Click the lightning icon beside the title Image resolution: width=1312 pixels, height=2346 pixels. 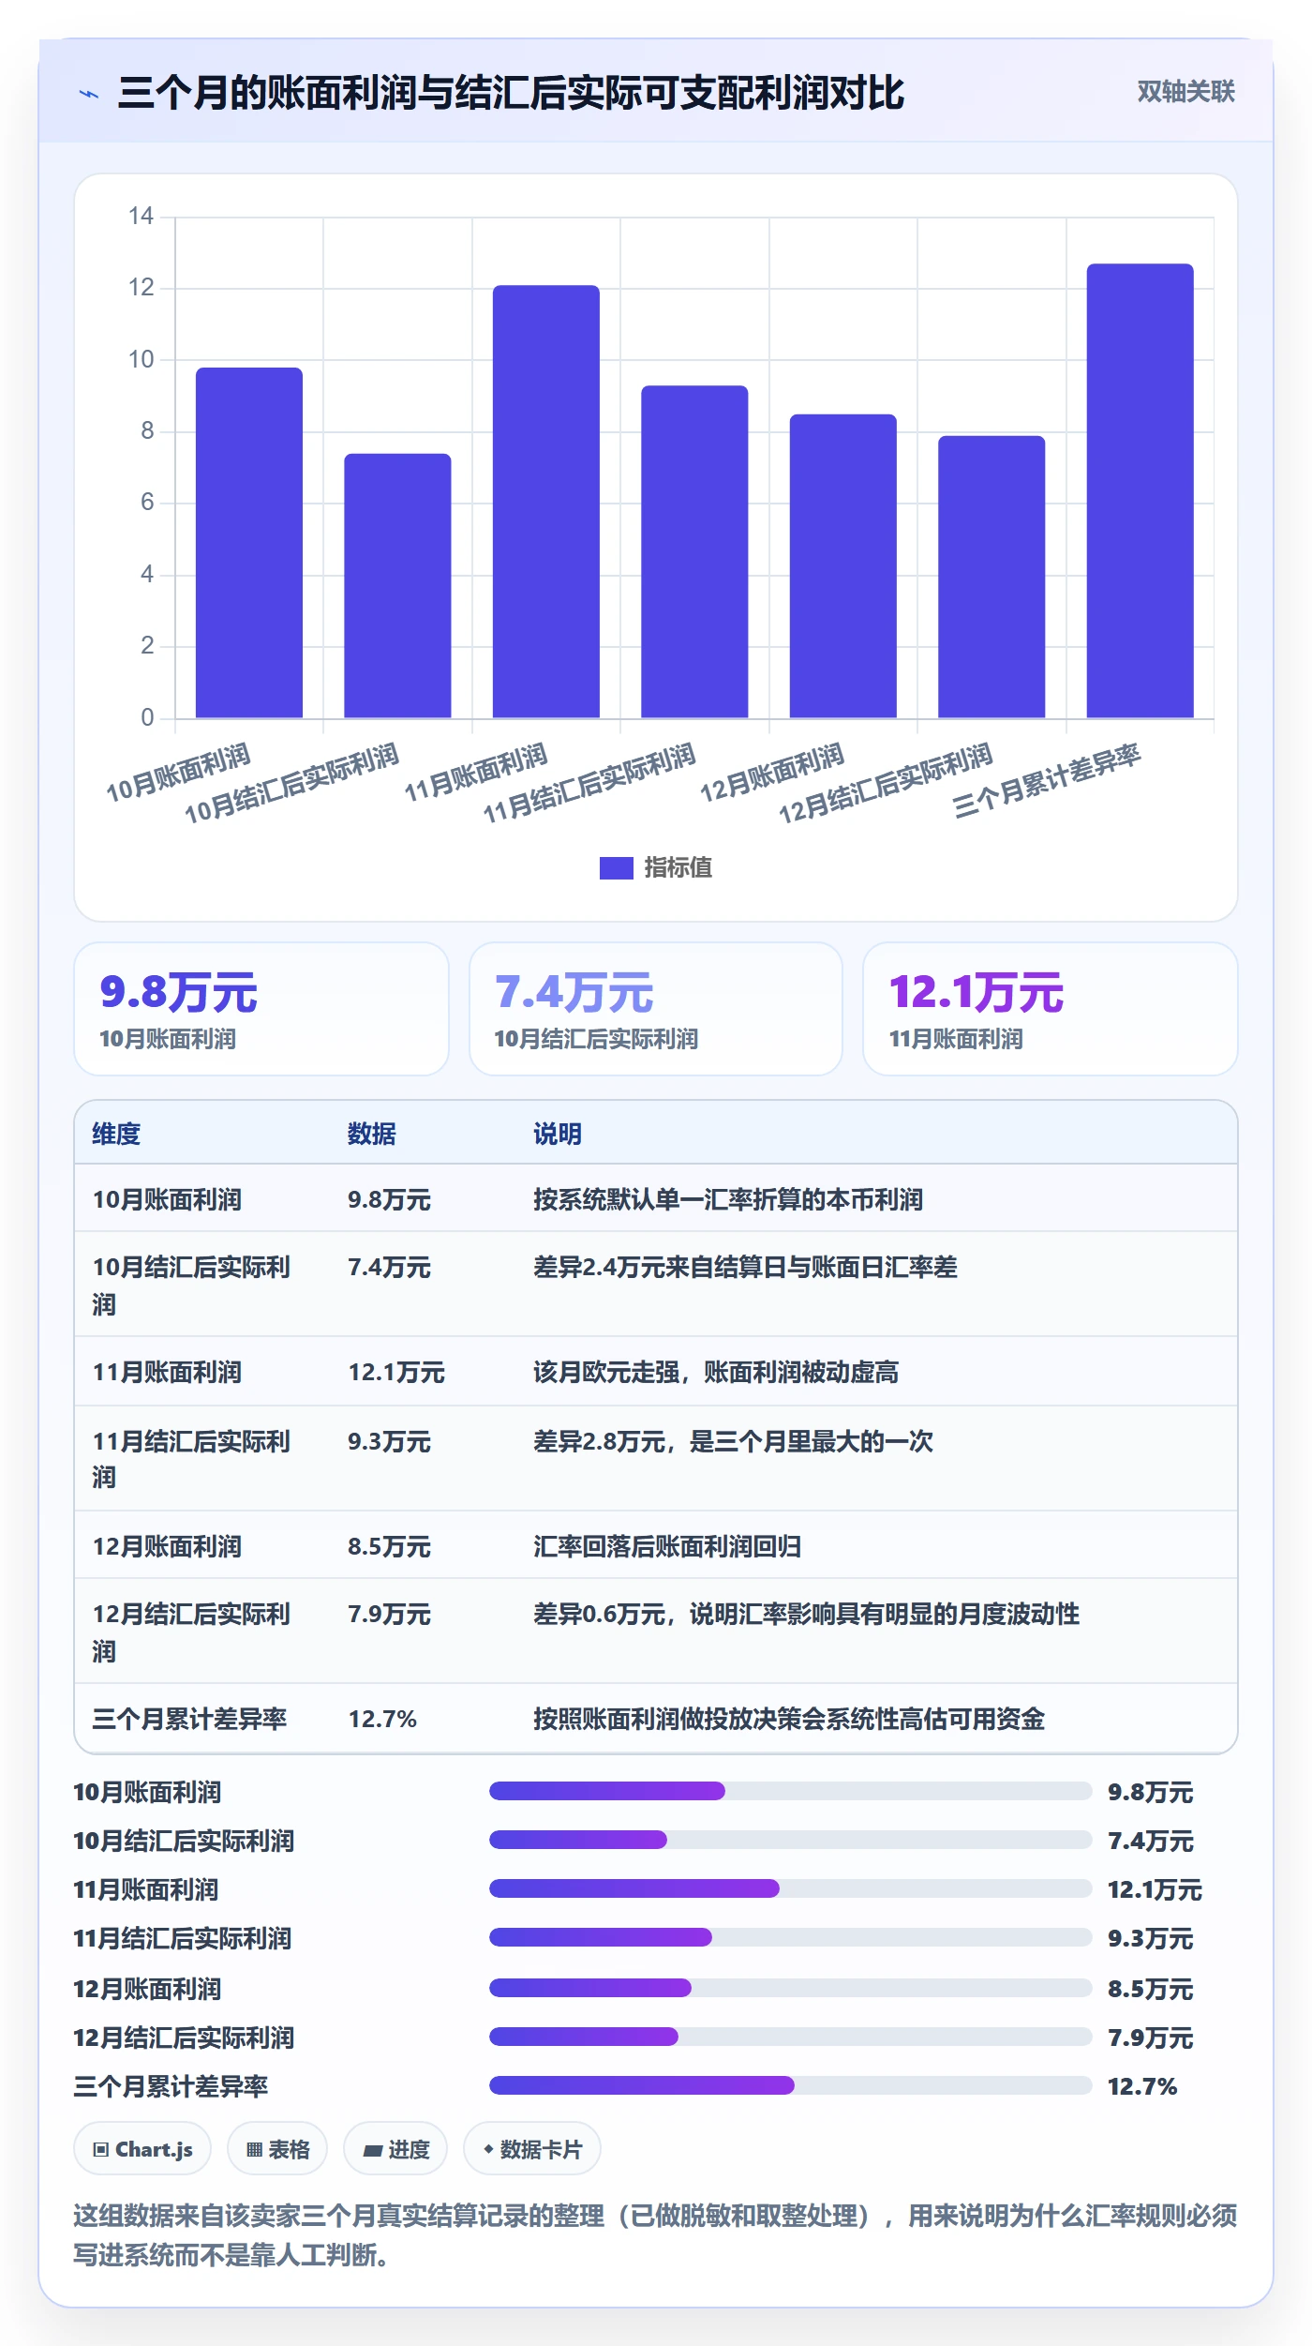click(89, 94)
